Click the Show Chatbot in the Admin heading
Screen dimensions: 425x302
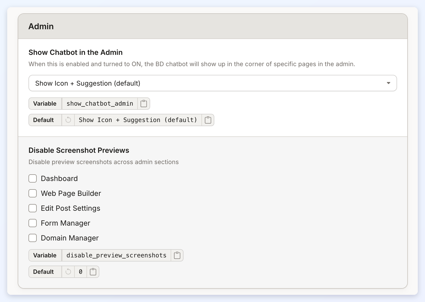[x=75, y=52]
